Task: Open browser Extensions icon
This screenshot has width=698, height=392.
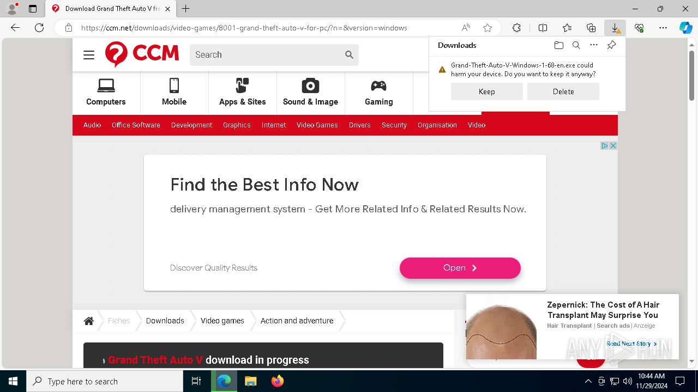Action: [x=516, y=28]
